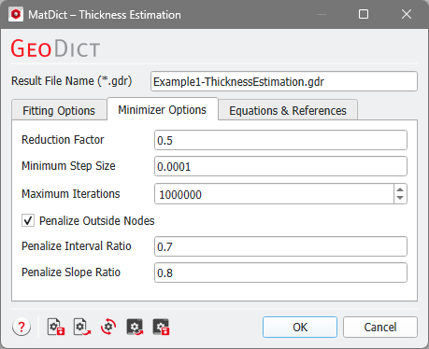429x349 pixels.
Task: Select the Minimizer Options tab
Action: tap(163, 109)
